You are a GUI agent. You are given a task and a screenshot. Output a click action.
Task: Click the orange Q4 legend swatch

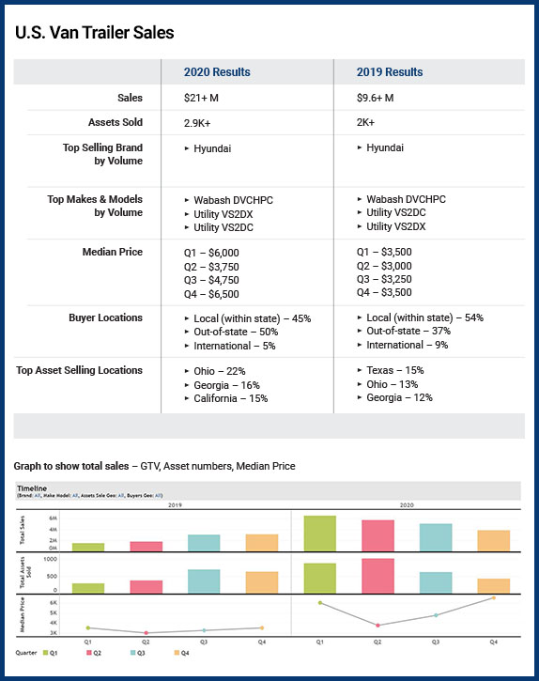point(177,653)
